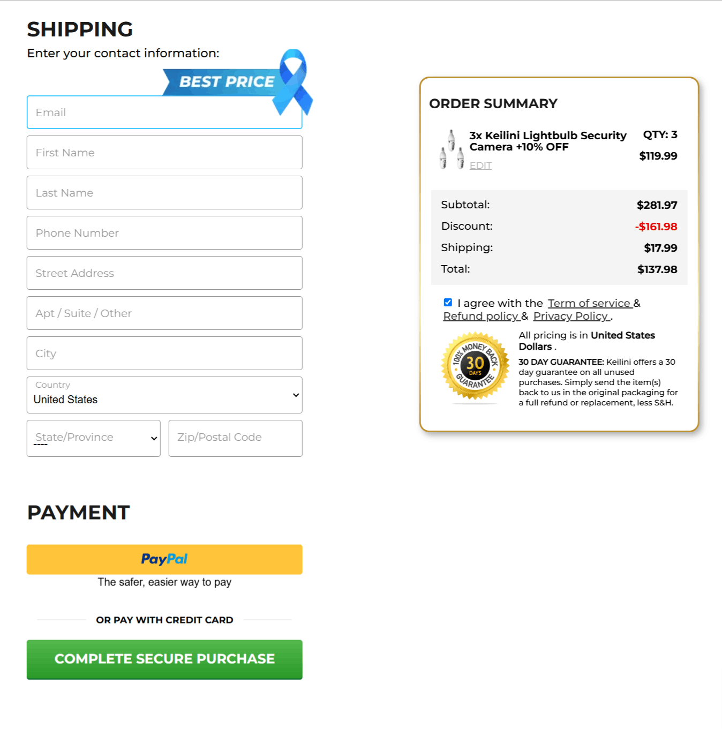Click the Zip/Postal Code field
722x745 pixels.
[235, 438]
